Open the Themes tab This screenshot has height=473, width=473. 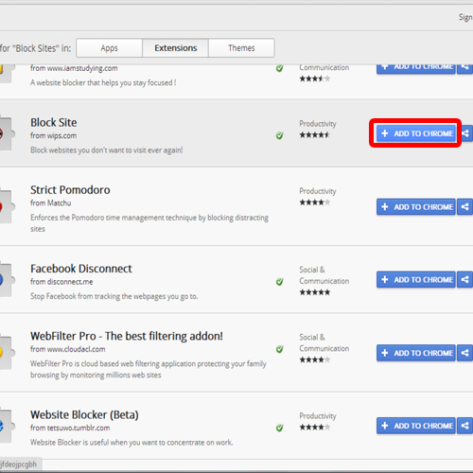point(241,48)
